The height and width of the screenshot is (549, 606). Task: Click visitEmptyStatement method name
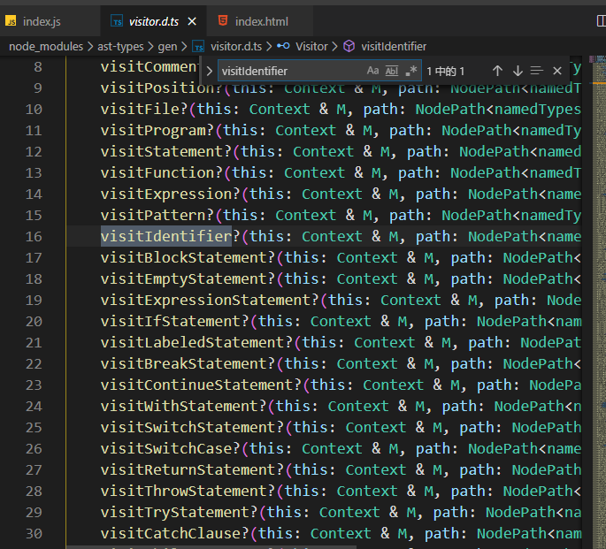pyautogui.click(x=183, y=279)
